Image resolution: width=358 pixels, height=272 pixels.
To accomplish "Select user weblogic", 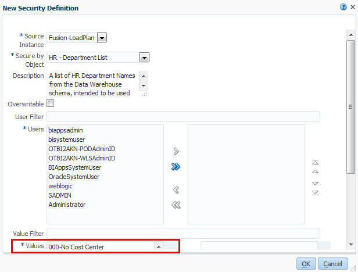I will [60, 186].
